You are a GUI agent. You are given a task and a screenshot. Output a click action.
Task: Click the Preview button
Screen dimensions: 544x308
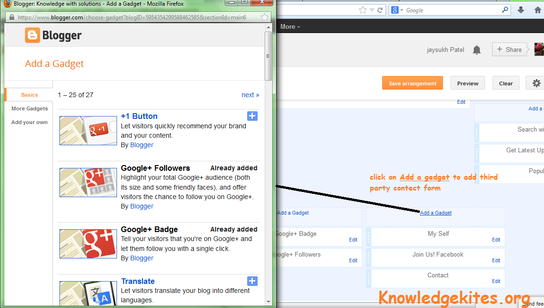point(468,83)
